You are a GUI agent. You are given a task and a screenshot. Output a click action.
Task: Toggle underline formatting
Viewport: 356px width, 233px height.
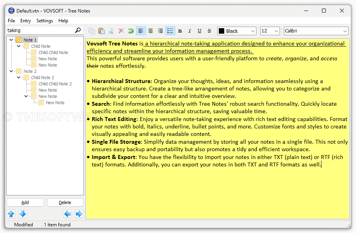199,31
